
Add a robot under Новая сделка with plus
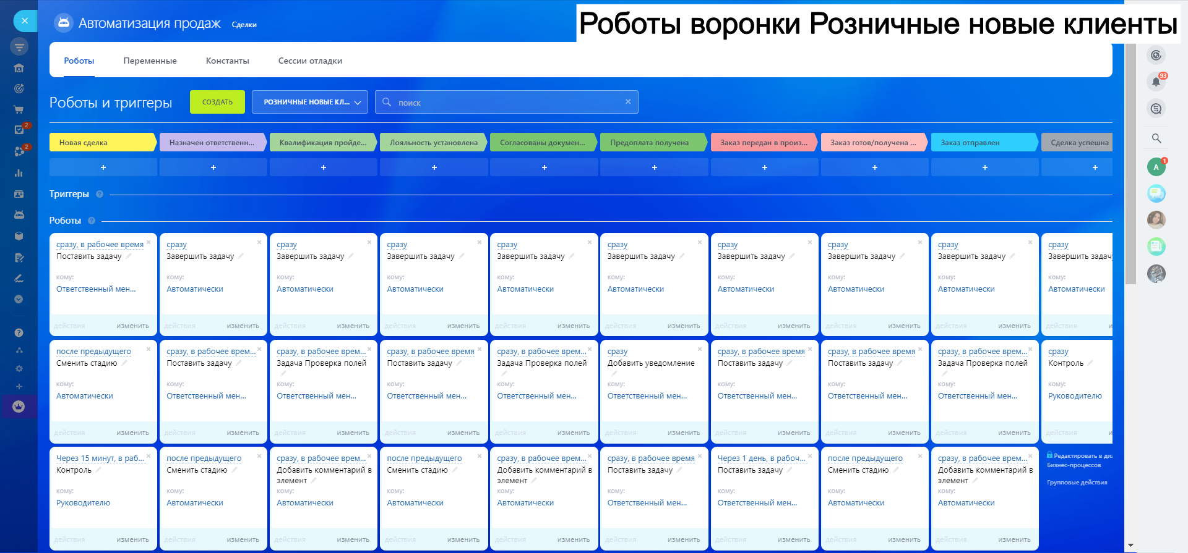(x=103, y=167)
